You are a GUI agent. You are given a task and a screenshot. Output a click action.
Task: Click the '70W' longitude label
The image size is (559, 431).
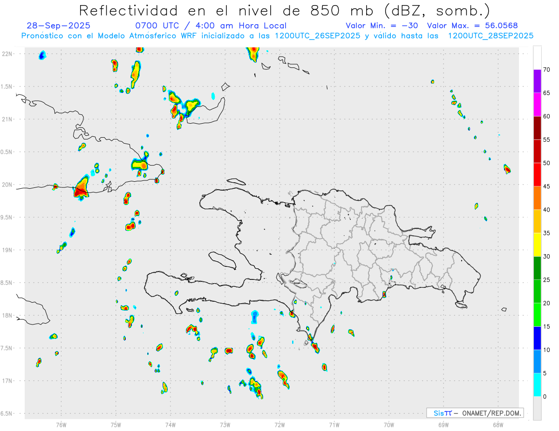click(389, 424)
